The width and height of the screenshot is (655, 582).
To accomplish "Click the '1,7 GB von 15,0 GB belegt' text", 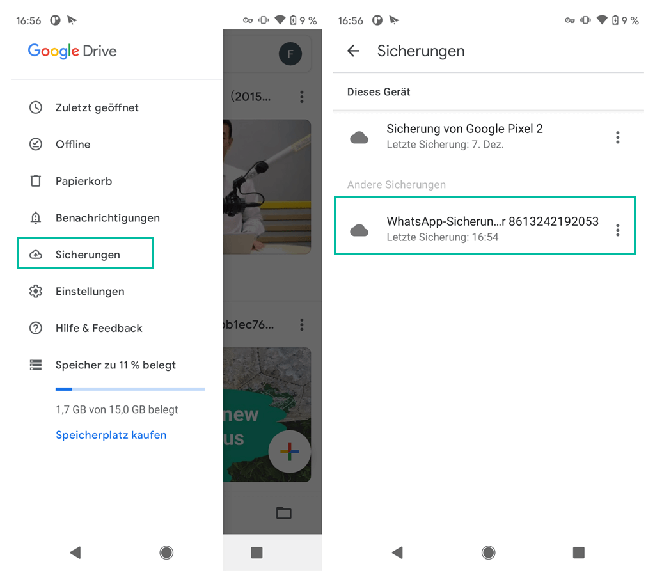I will point(117,409).
